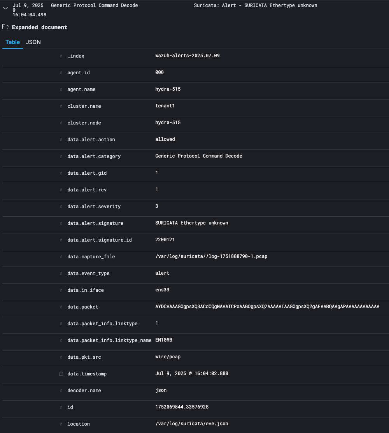
Task: Click the data.alert.severity field name
Action: point(94,207)
